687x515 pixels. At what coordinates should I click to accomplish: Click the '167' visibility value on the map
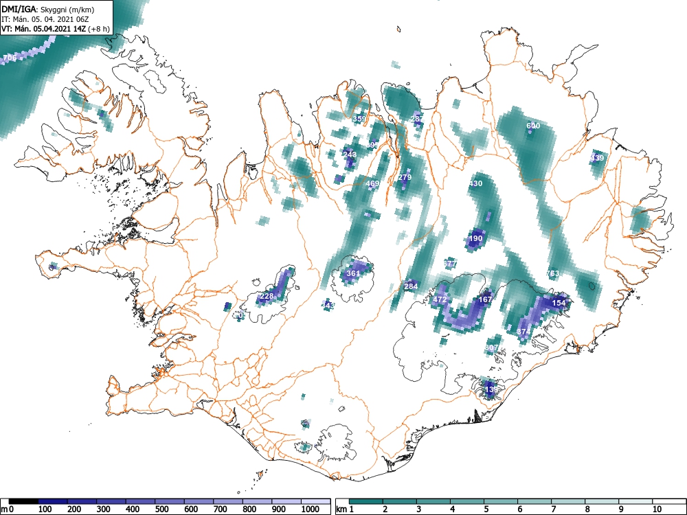pos(485,299)
